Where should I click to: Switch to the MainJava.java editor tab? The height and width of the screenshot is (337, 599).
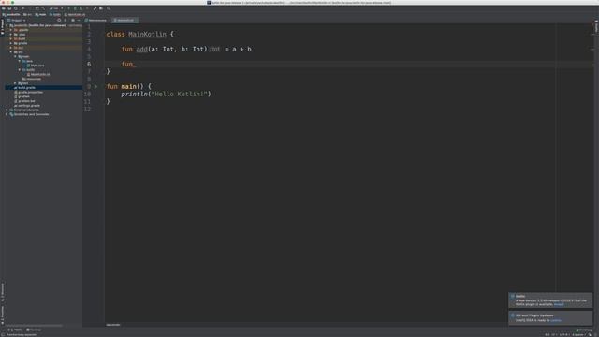[95, 21]
